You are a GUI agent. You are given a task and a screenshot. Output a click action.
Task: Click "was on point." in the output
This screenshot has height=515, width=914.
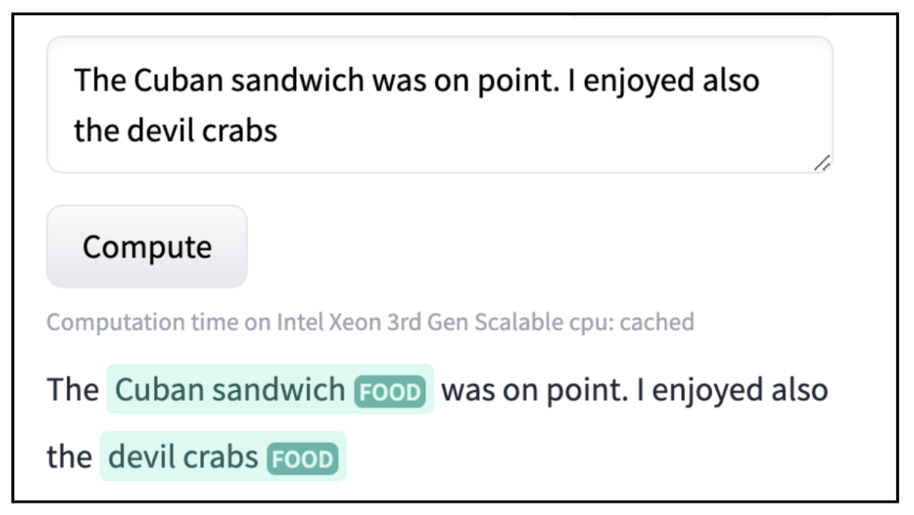click(x=535, y=390)
